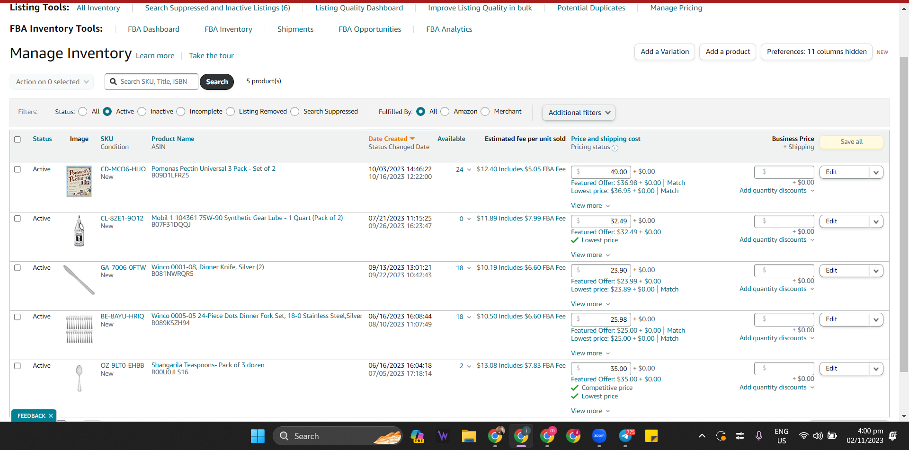
Task: Open File Explorer from the taskbar
Action: point(469,436)
